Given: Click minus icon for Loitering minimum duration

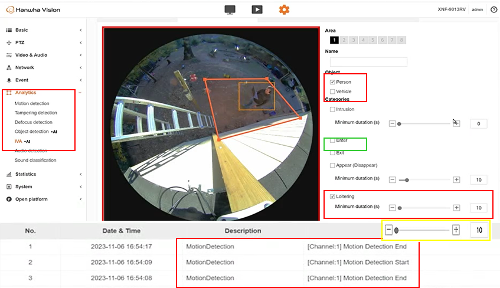Looking at the screenshot, I should pos(392,208).
